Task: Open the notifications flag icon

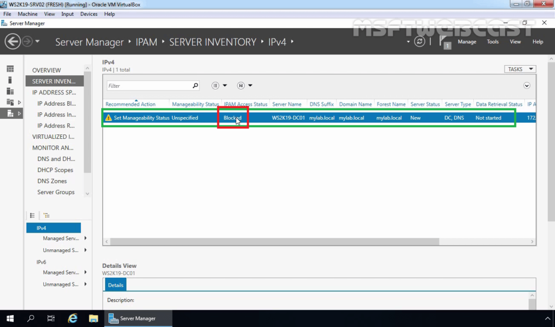Action: click(444, 42)
